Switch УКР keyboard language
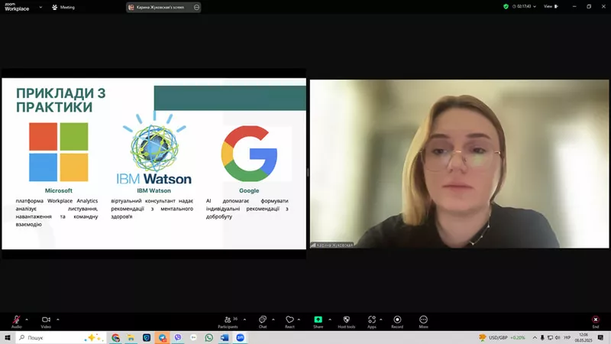 [567, 338]
